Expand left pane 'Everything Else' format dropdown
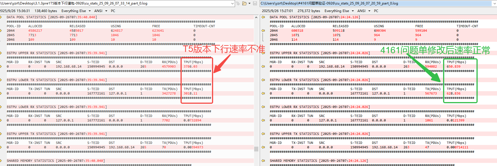Viewport: 497px width, 166px height. pos(90,11)
